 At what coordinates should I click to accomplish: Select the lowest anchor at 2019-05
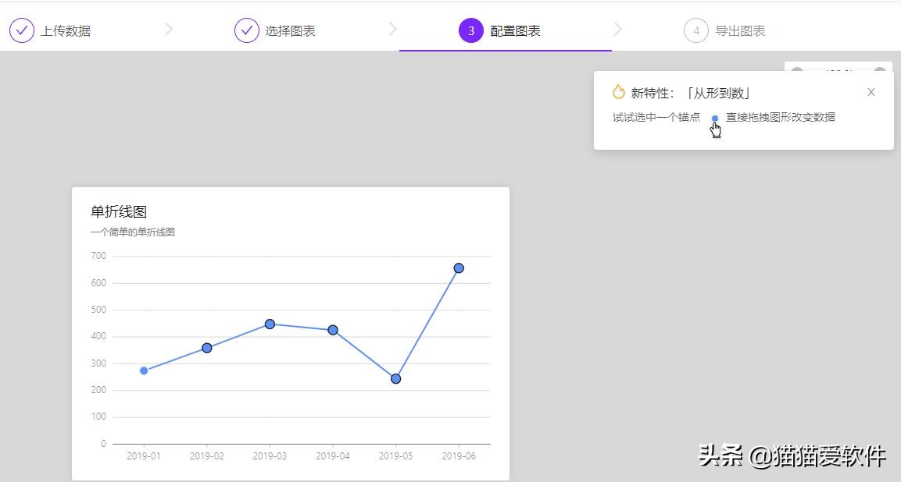tap(396, 378)
